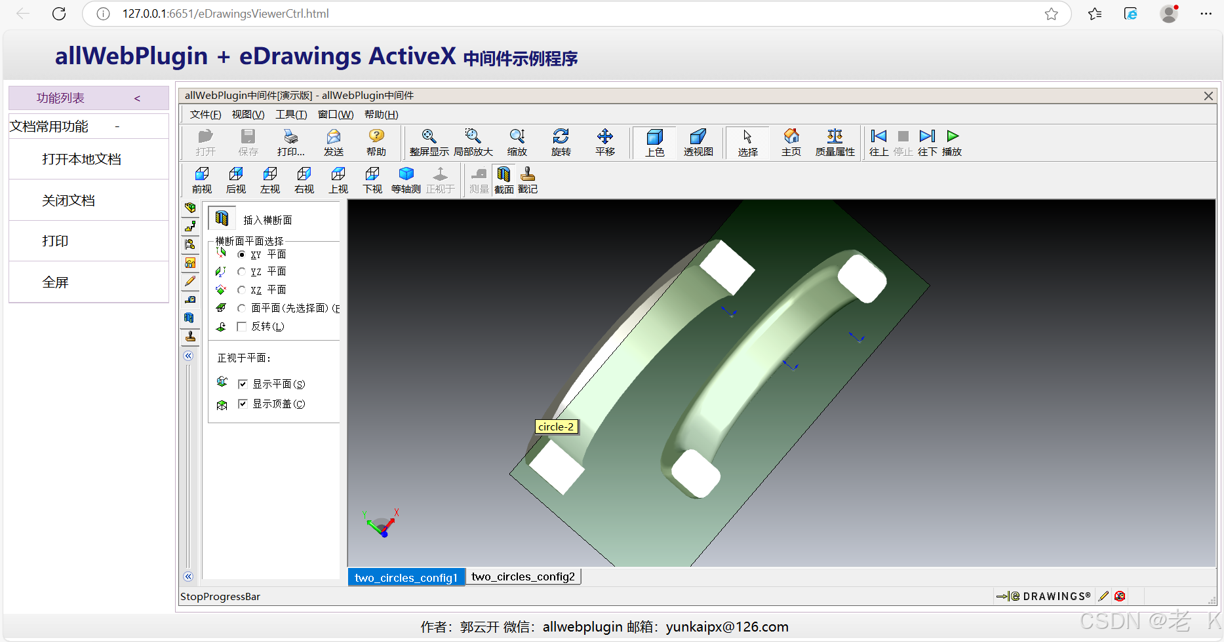1224x642 pixels.
Task: Click the 打印 printer toolbar icon
Action: point(290,142)
